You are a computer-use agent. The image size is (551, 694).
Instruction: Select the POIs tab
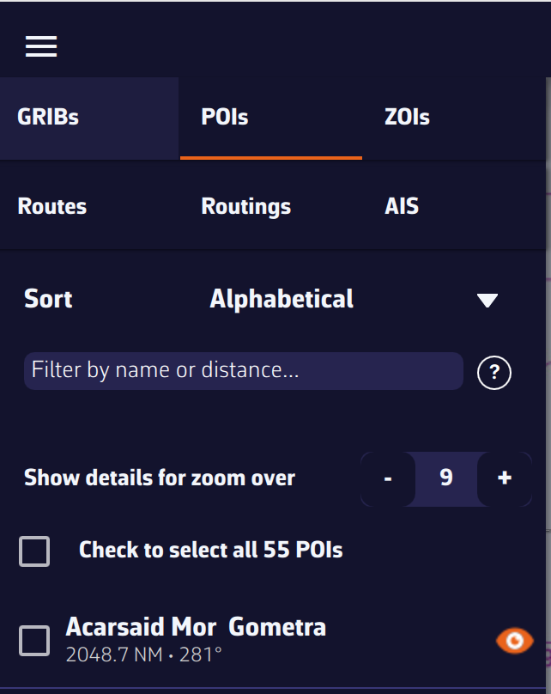pyautogui.click(x=225, y=118)
